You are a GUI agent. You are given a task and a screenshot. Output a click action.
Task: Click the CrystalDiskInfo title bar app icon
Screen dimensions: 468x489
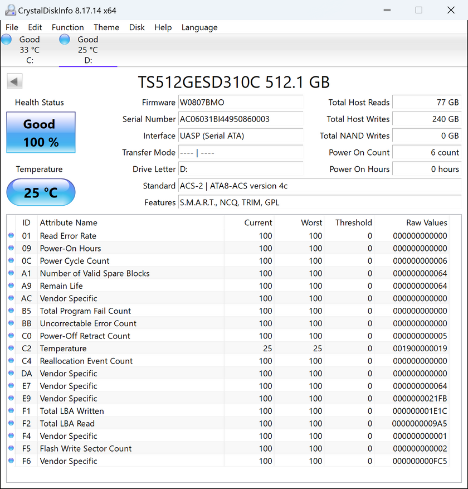coord(9,10)
